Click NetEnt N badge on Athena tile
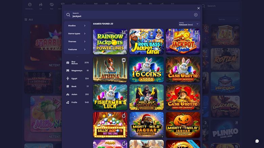The width and height of the screenshot is (264, 148). pyautogui.click(x=124, y=60)
